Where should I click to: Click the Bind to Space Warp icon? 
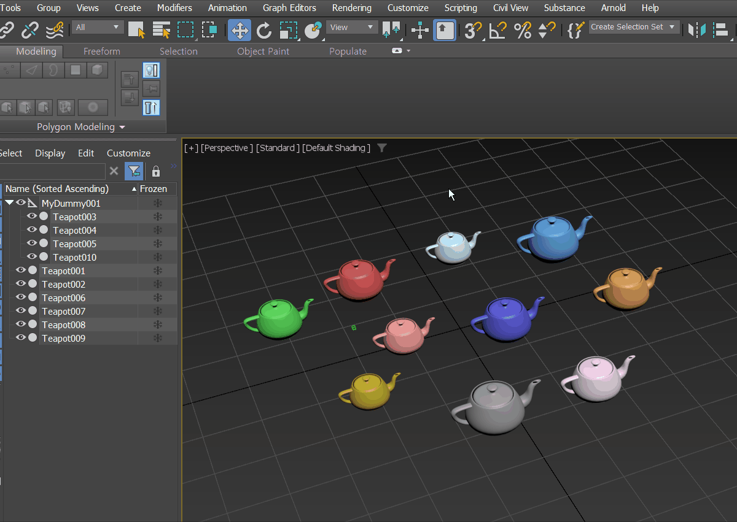[x=55, y=30]
